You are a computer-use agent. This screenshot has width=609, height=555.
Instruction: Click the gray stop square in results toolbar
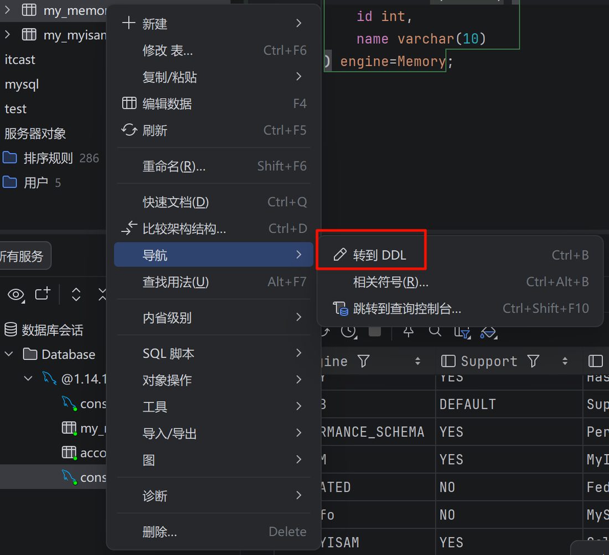(x=375, y=331)
